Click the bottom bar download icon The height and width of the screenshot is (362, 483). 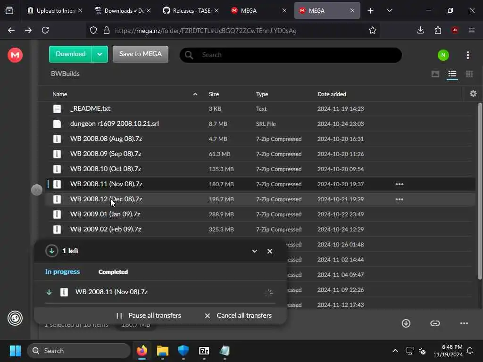pos(406,323)
